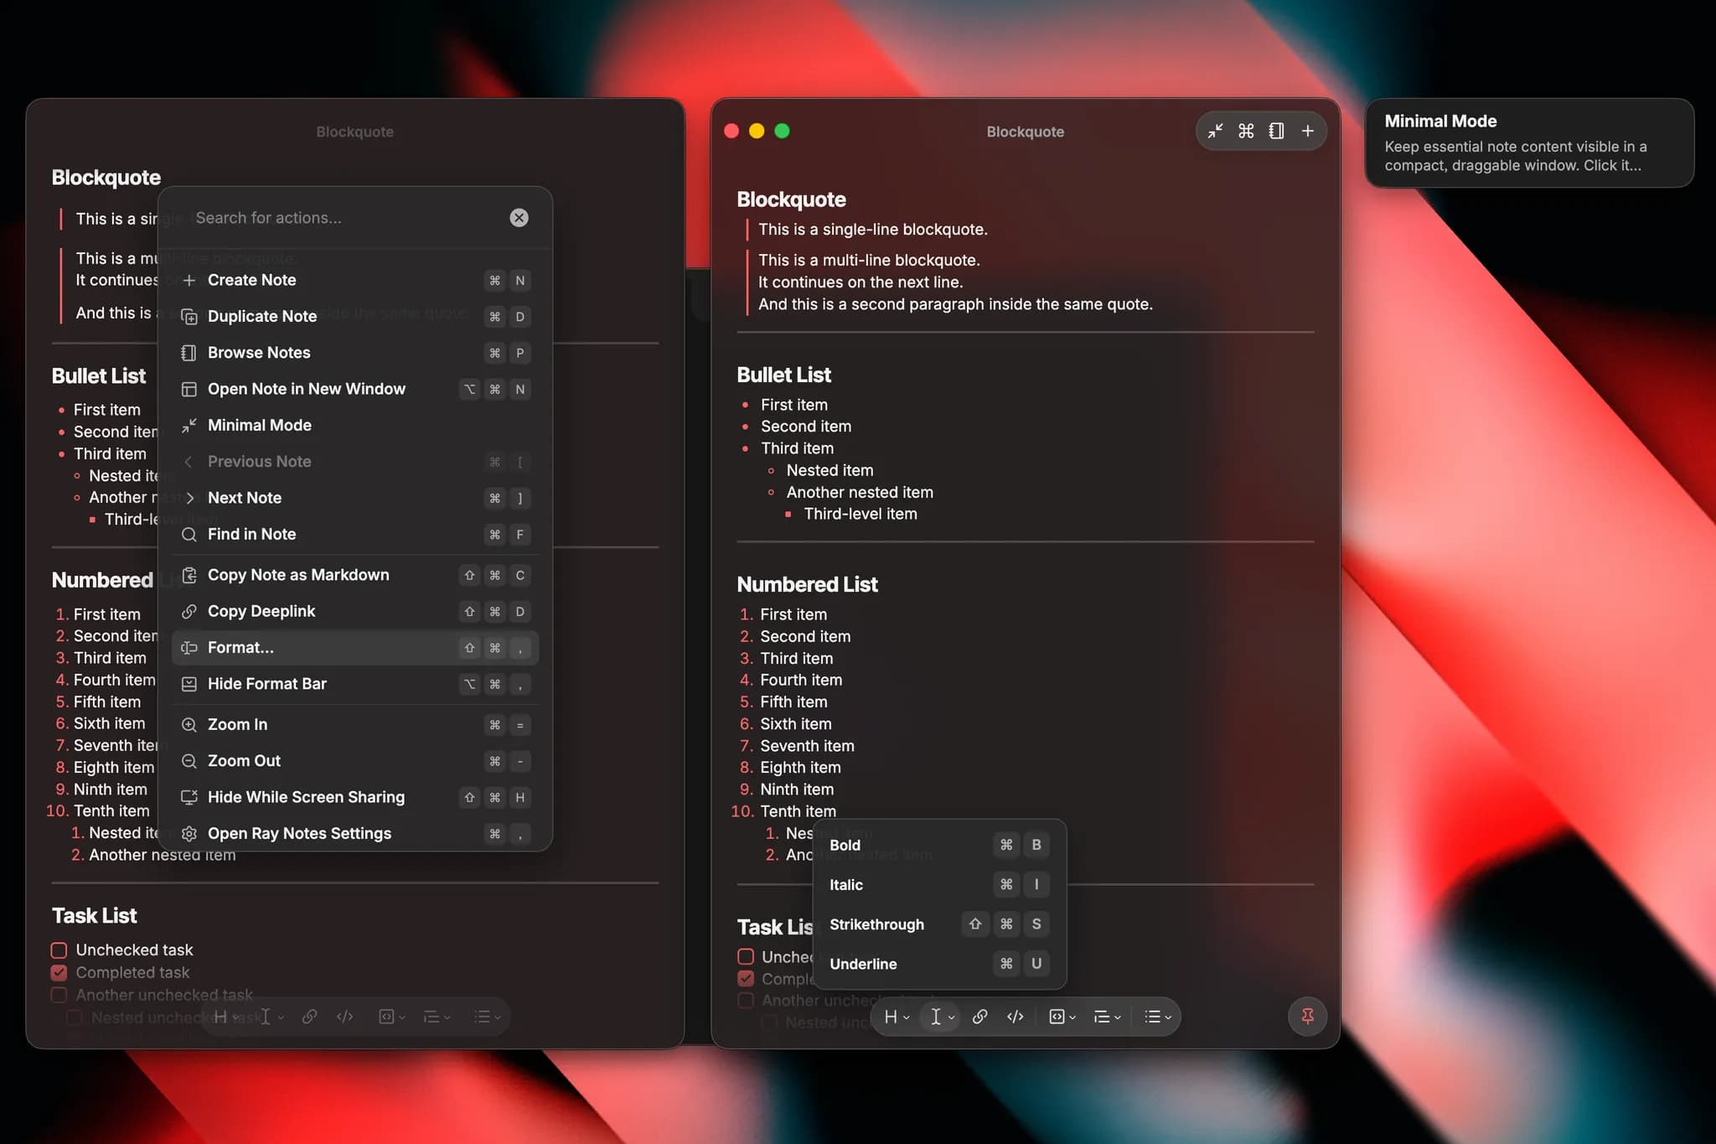Open code block dropdown in right window format bar

point(1062,1017)
